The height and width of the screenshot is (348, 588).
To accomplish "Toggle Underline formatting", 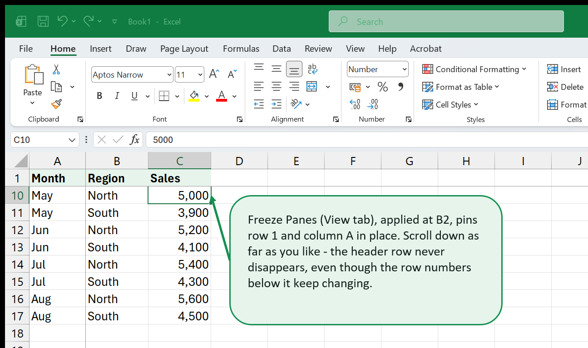I will pyautogui.click(x=134, y=96).
